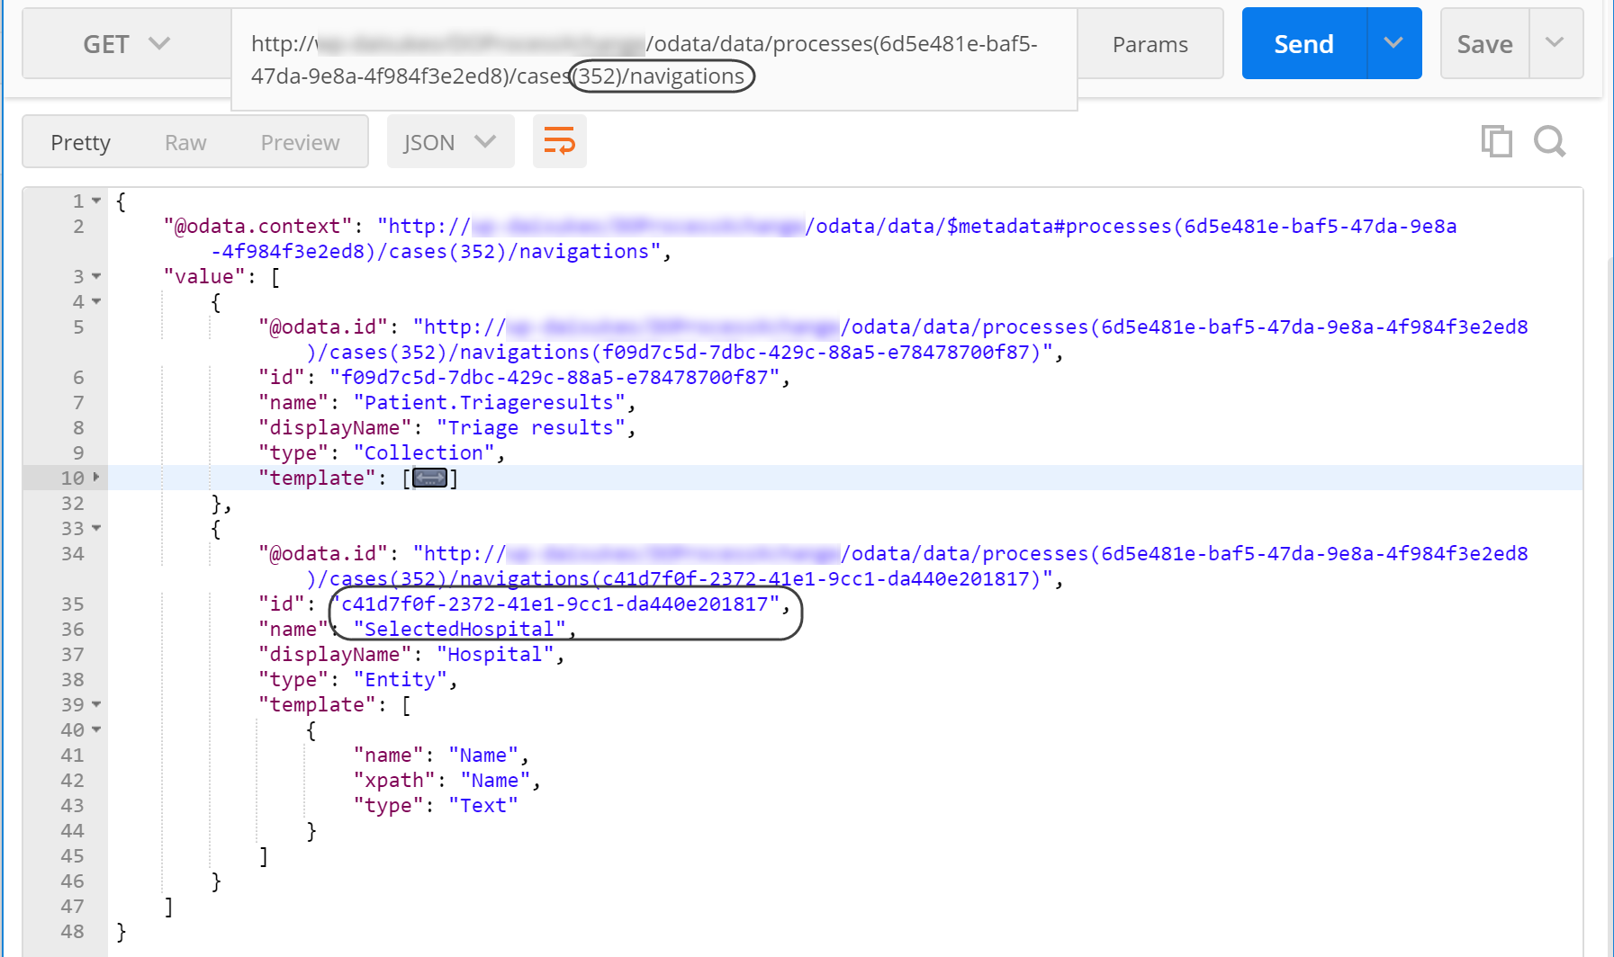1614x957 pixels.
Task: Open the Params editor
Action: [1150, 44]
